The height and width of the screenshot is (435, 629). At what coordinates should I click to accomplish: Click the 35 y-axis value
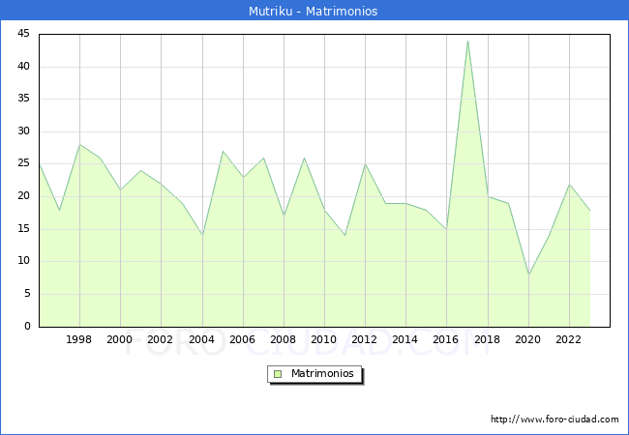point(23,99)
